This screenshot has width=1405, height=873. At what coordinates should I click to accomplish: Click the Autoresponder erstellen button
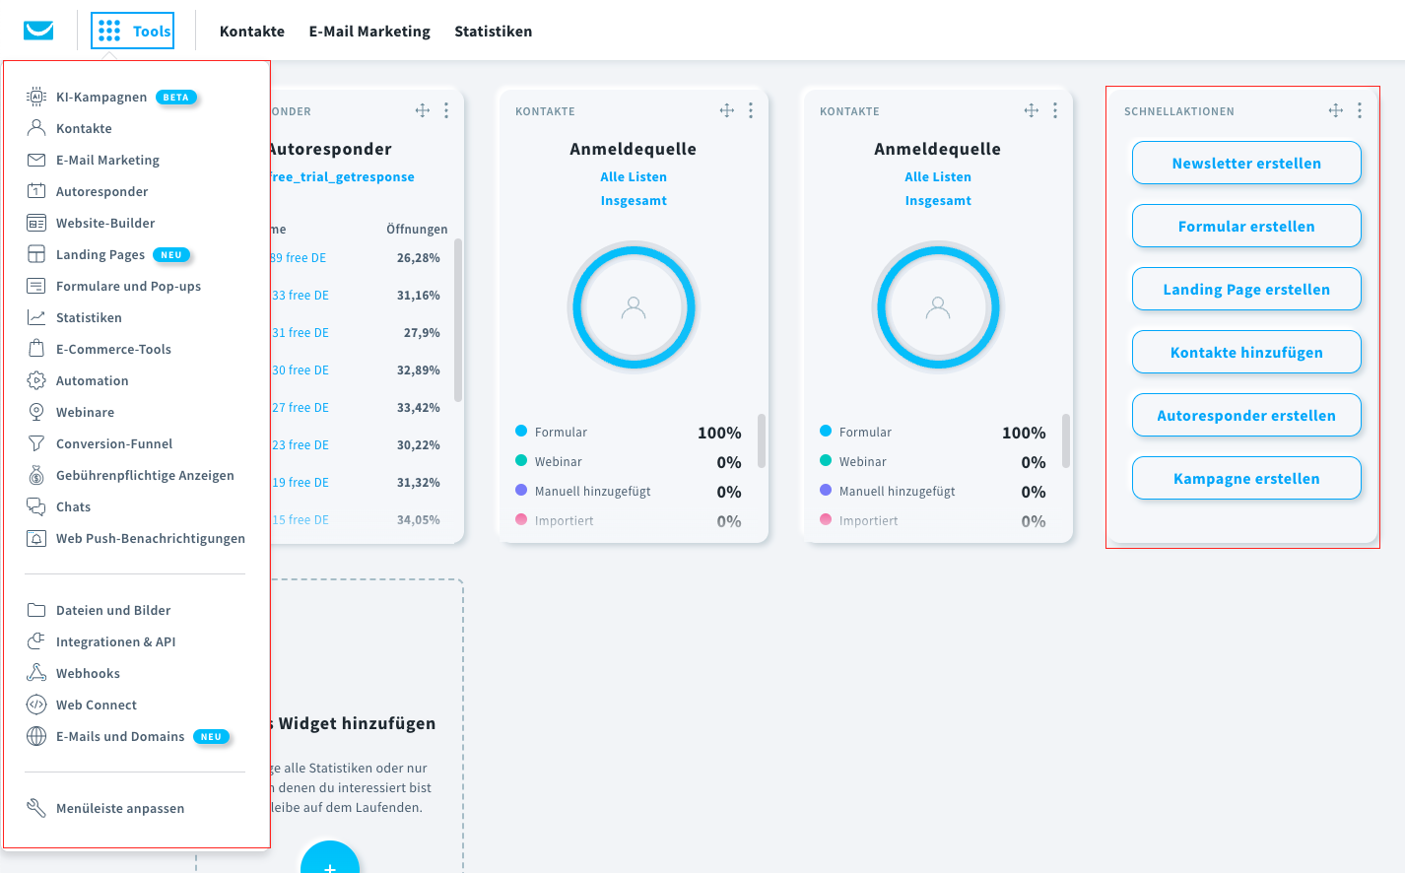coord(1246,416)
